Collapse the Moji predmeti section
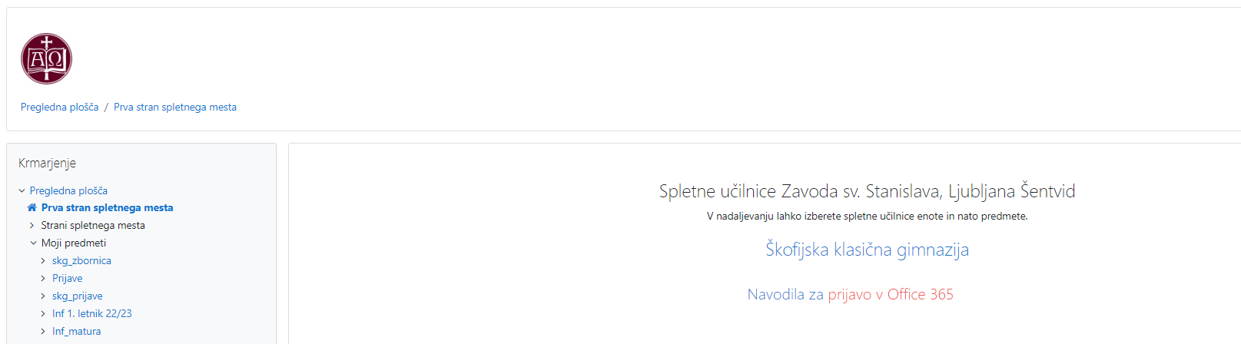Image resolution: width=1241 pixels, height=344 pixels. [33, 243]
